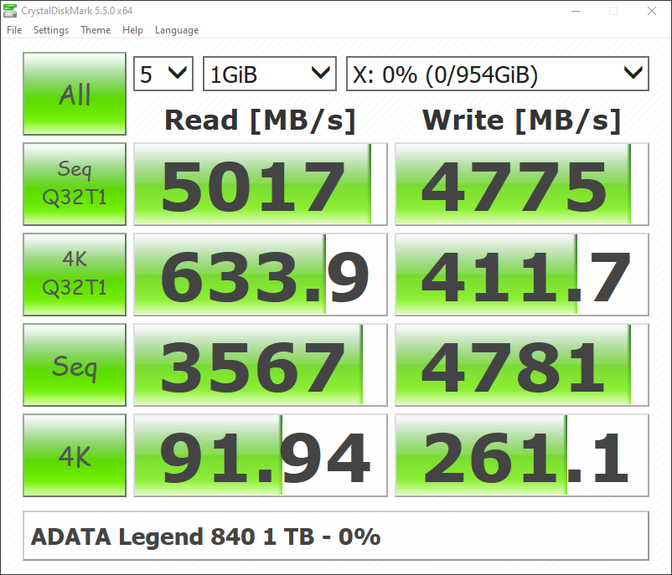Open the File menu
The image size is (672, 575).
click(14, 30)
